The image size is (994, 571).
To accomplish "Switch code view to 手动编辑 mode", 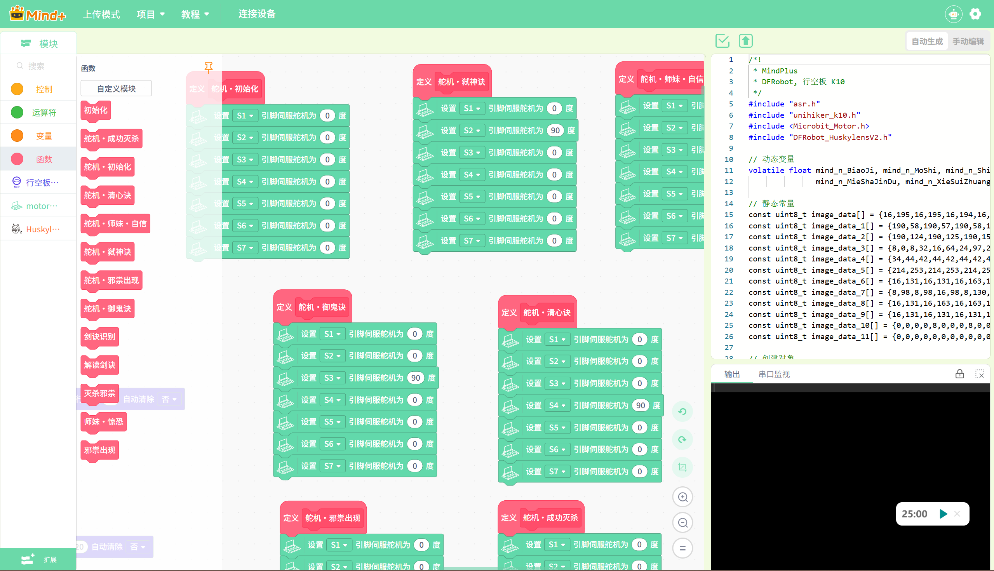I will pos(968,41).
